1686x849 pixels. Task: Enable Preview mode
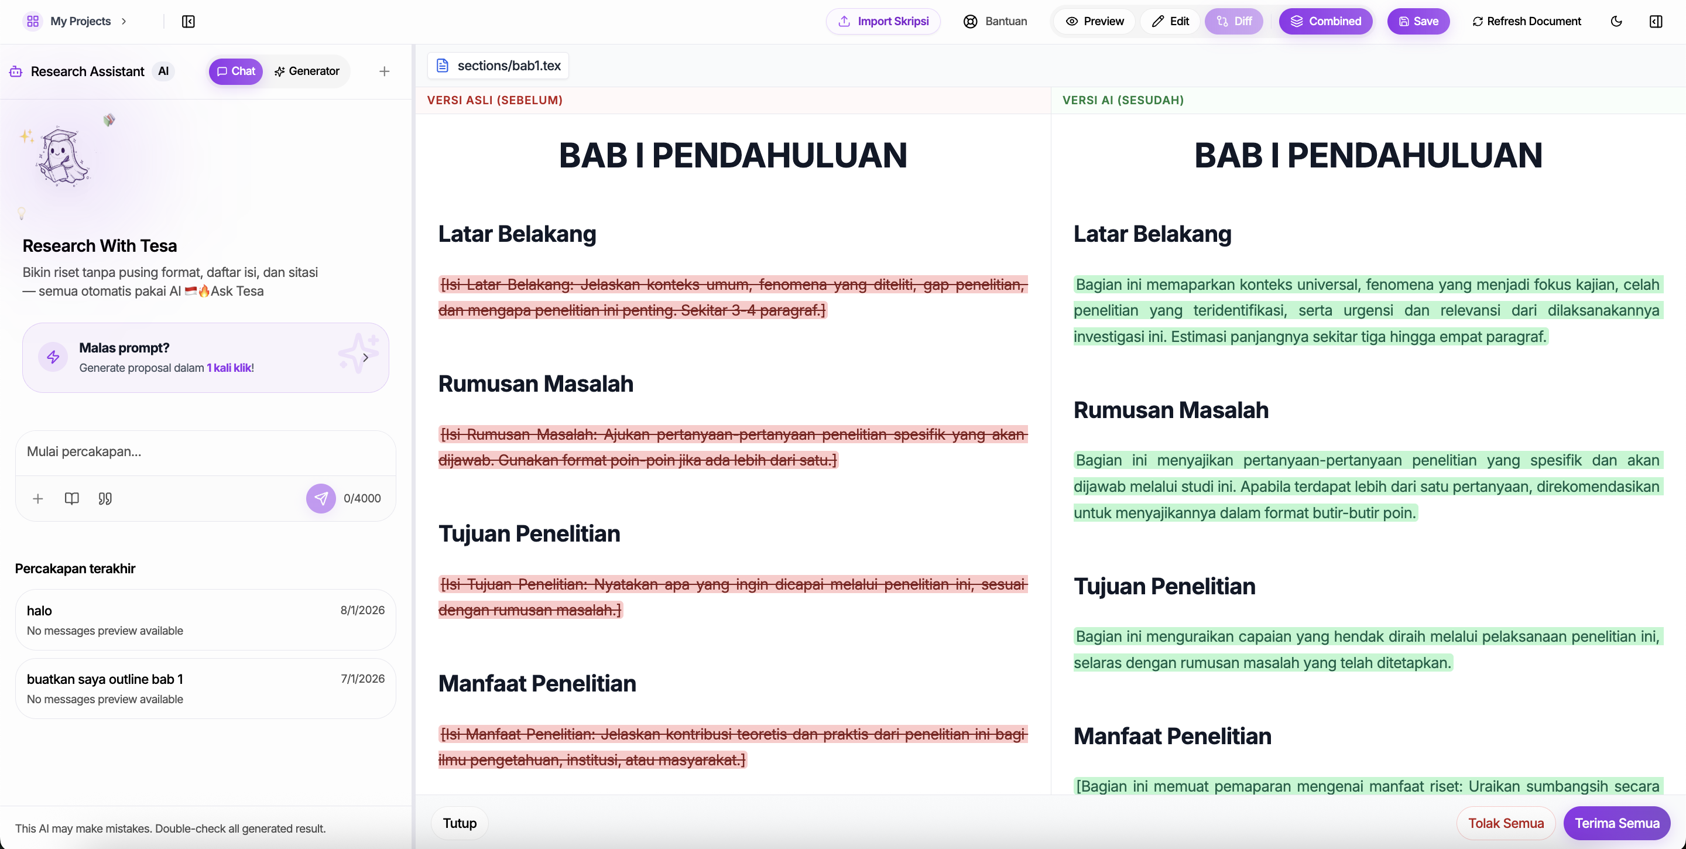coord(1094,21)
